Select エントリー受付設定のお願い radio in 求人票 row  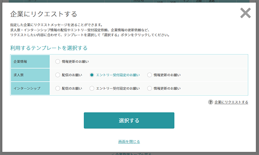pyautogui.click(x=92, y=75)
